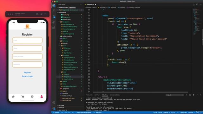The image size is (203, 114).
Task: Tap Settings gear in phone tab bar
Action: point(32,97)
